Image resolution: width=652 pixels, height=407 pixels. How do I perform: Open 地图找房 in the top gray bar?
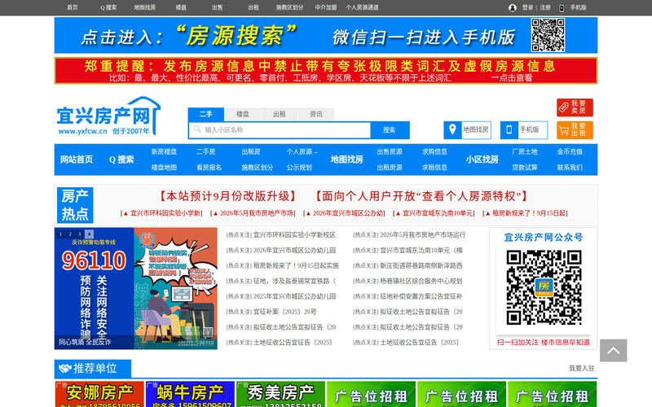(145, 7)
